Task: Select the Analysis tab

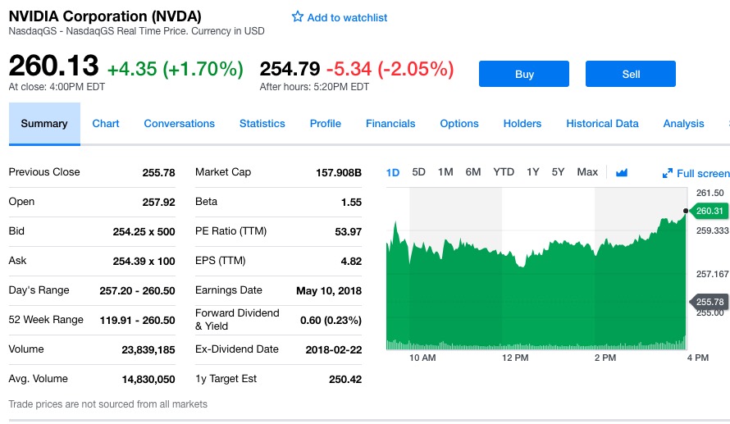Action: point(683,124)
